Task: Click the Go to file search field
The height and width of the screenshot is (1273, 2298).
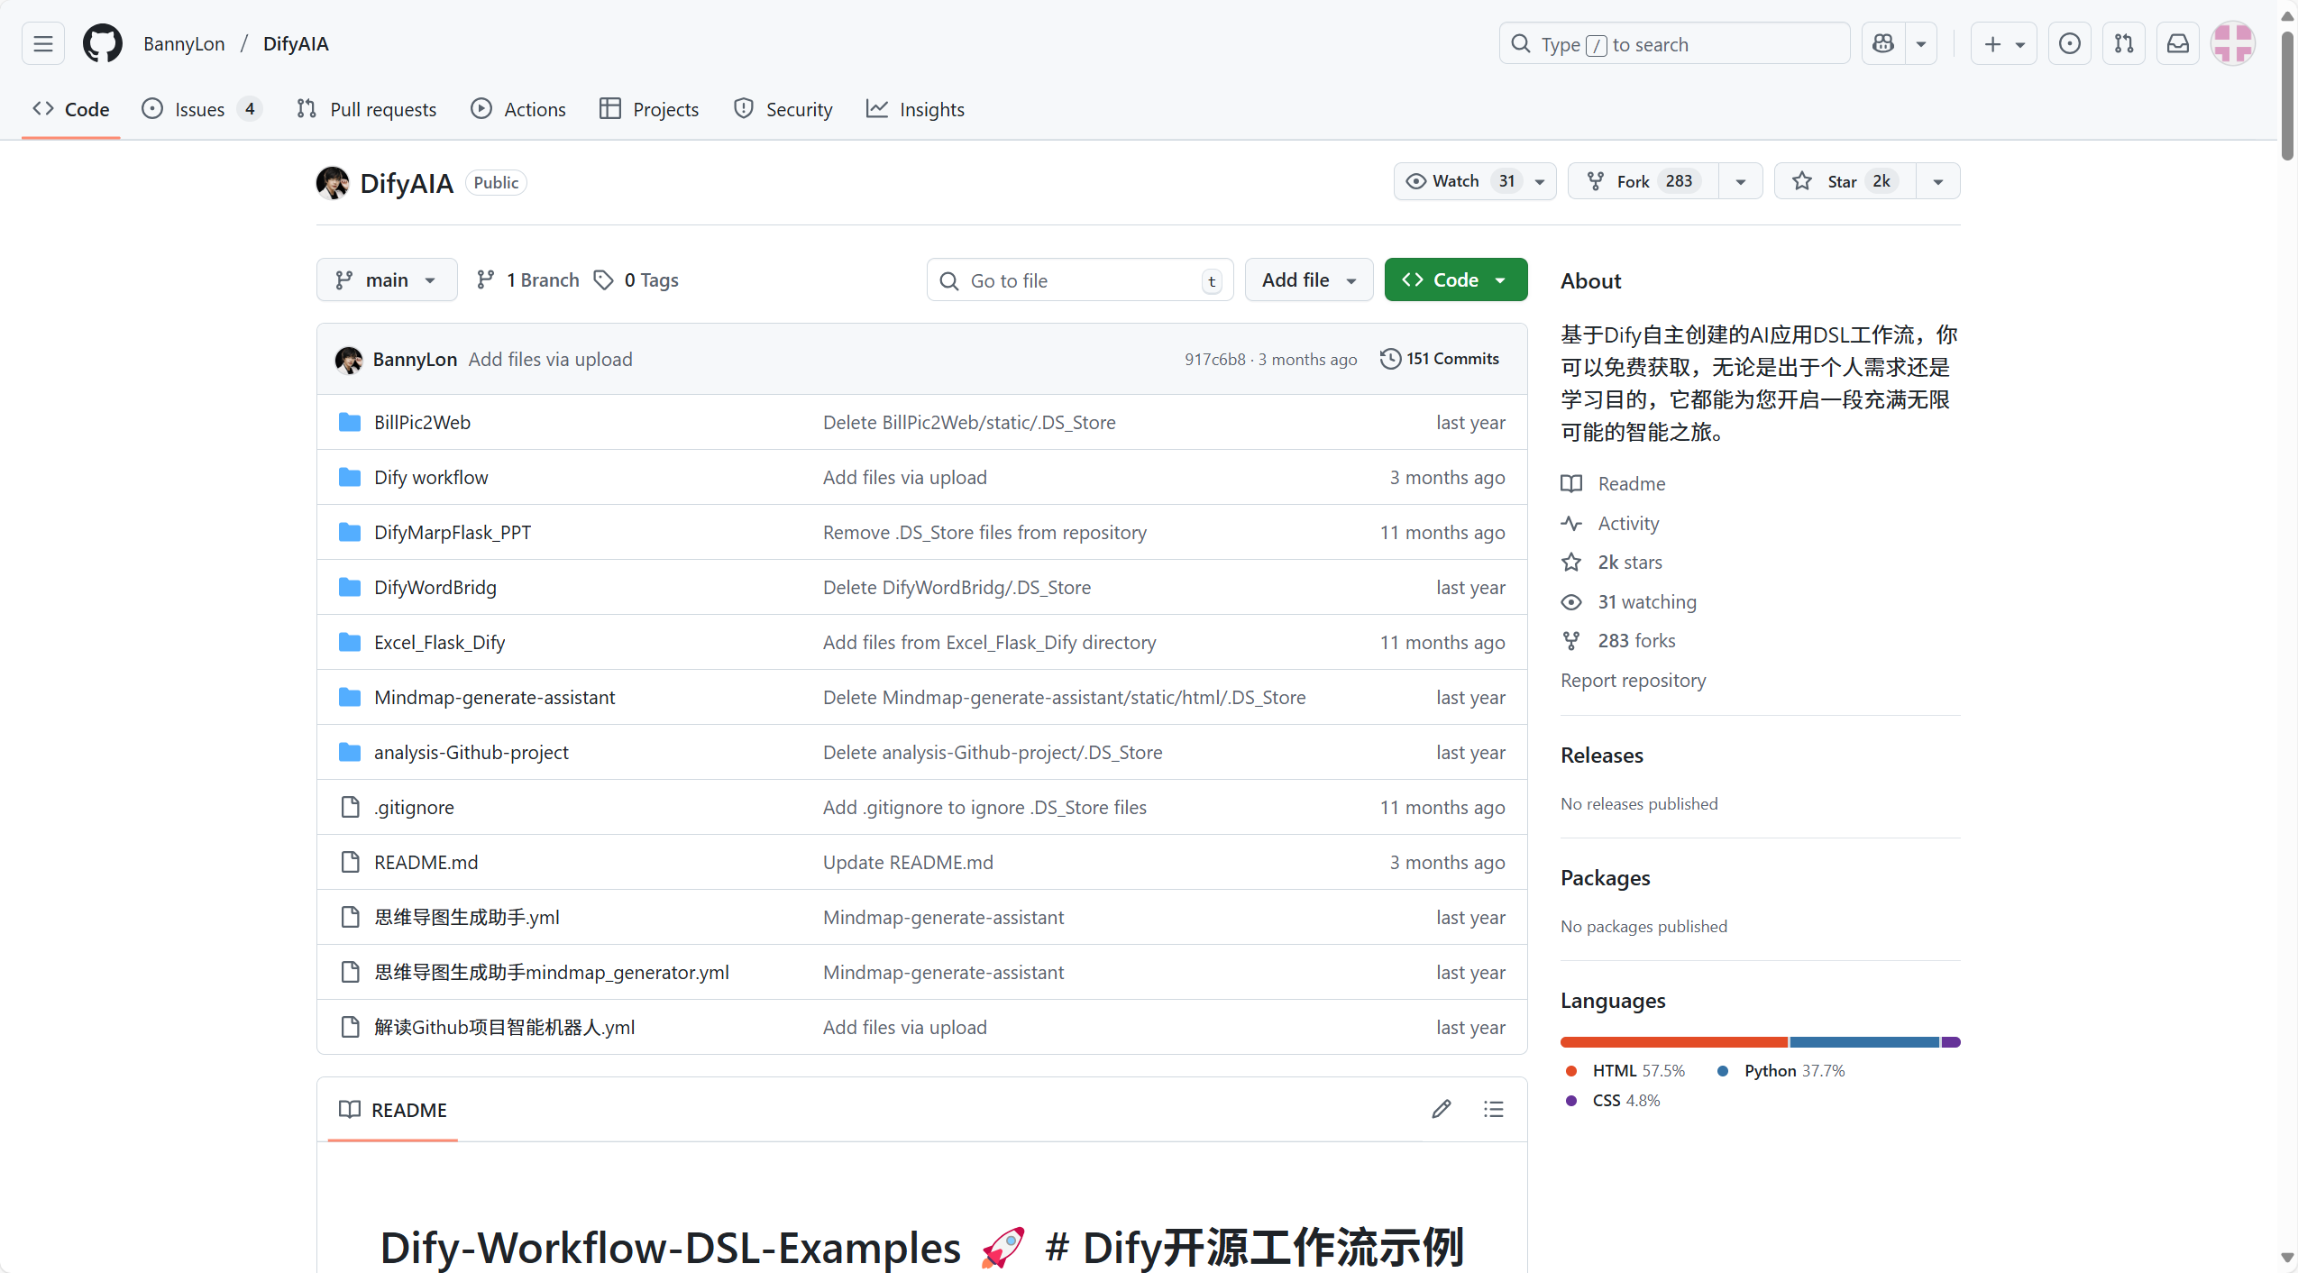Action: [1077, 279]
